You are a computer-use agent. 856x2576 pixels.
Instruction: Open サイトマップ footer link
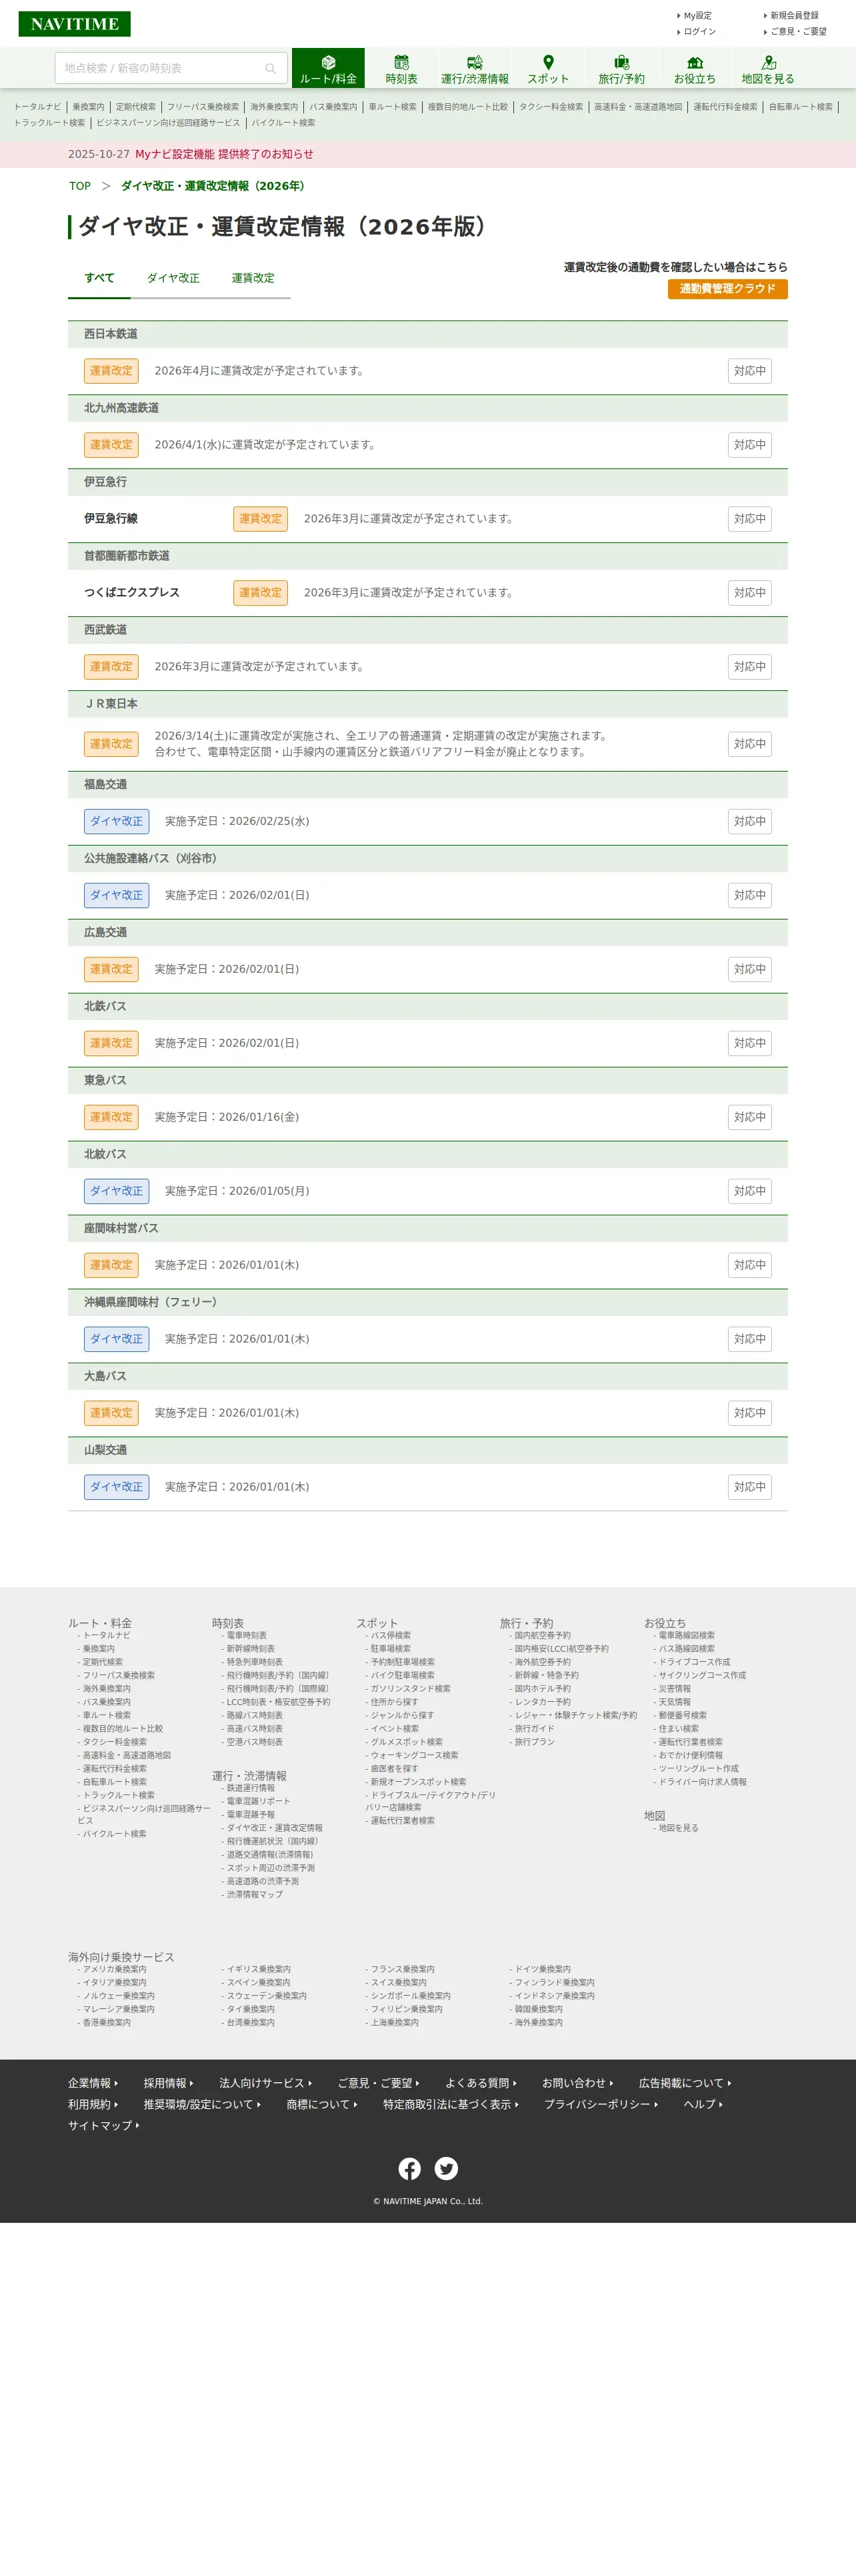pos(104,2125)
